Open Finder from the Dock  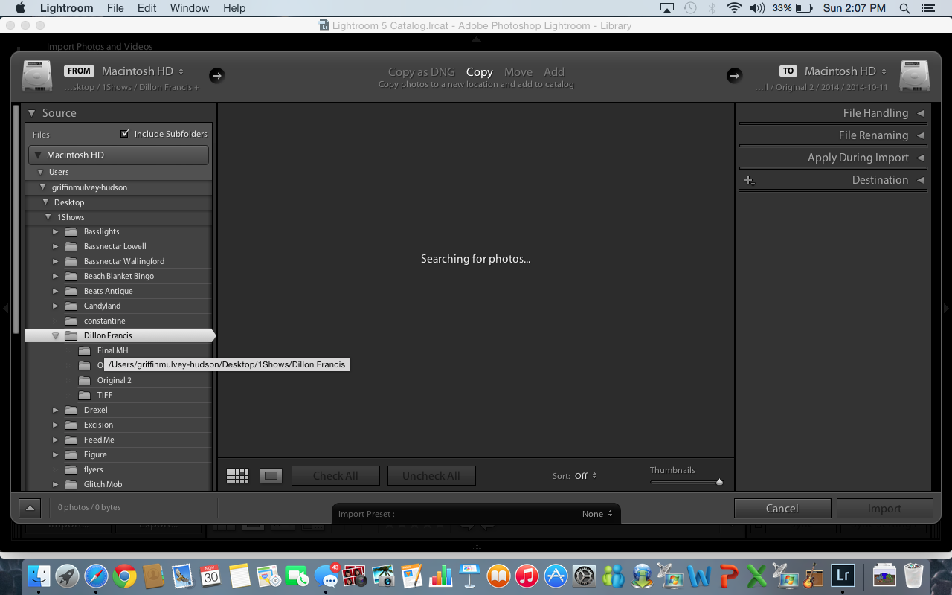tap(39, 576)
